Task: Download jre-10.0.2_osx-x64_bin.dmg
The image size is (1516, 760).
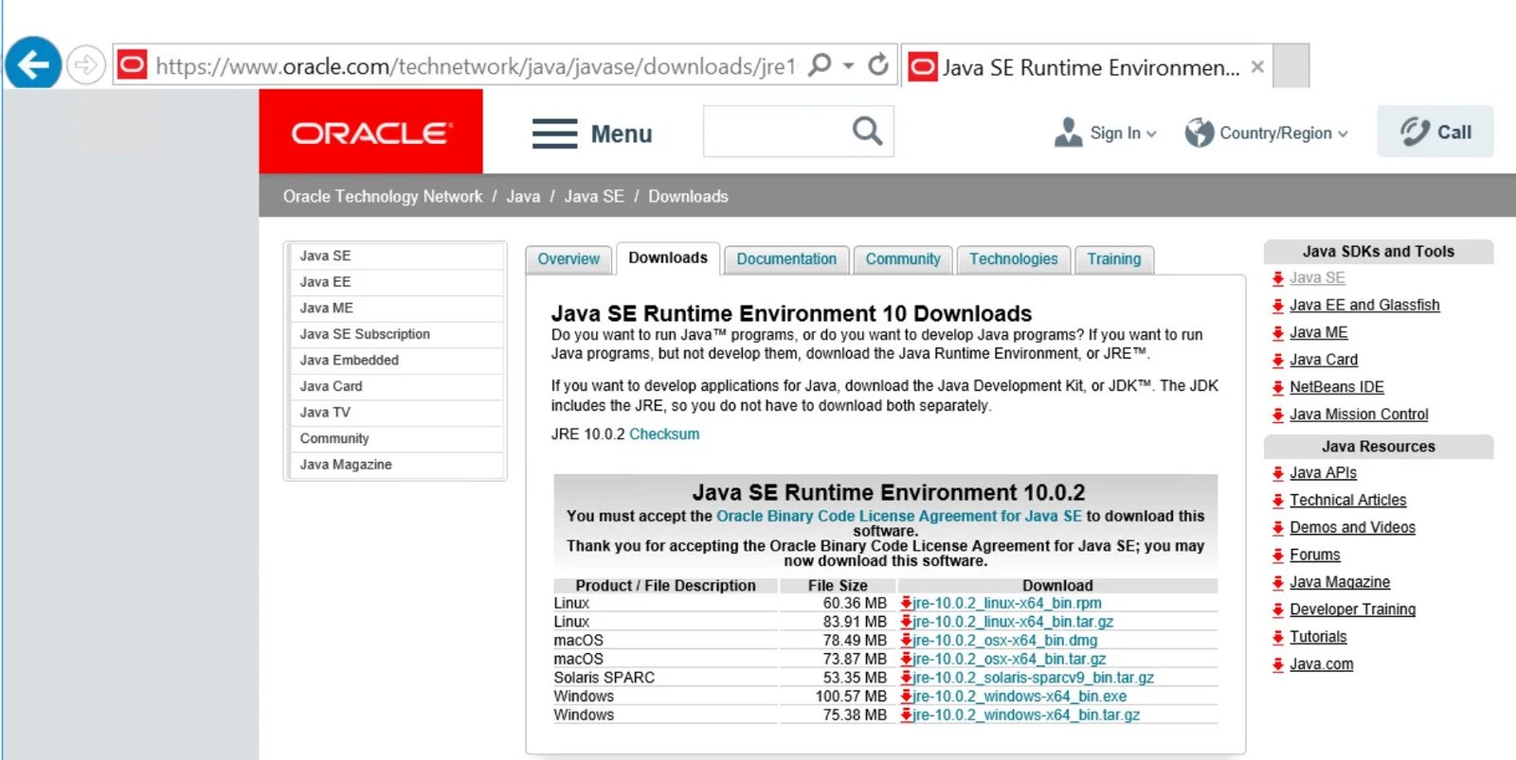Action: pyautogui.click(x=1004, y=640)
